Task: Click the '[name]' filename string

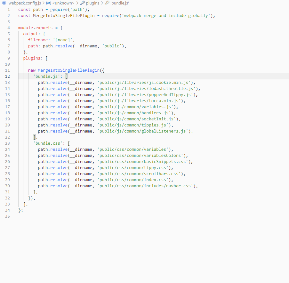Action: pos(63,40)
